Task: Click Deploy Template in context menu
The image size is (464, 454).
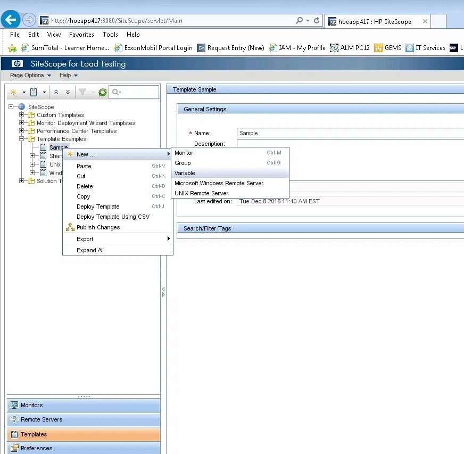Action: coord(118,207)
